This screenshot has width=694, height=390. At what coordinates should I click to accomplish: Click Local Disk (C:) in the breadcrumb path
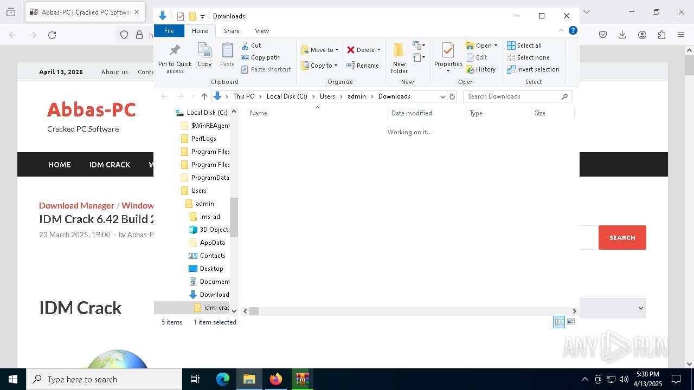[x=287, y=96]
